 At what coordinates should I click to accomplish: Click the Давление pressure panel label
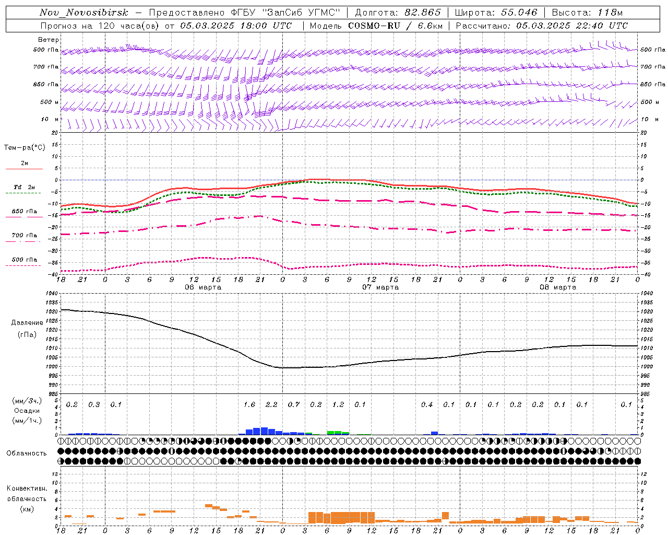(27, 323)
